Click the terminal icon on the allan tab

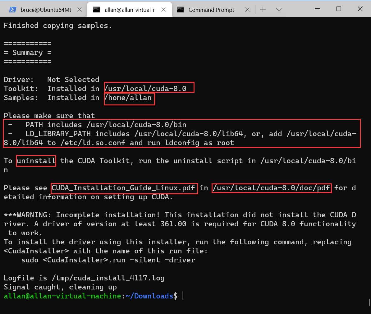[x=96, y=10]
